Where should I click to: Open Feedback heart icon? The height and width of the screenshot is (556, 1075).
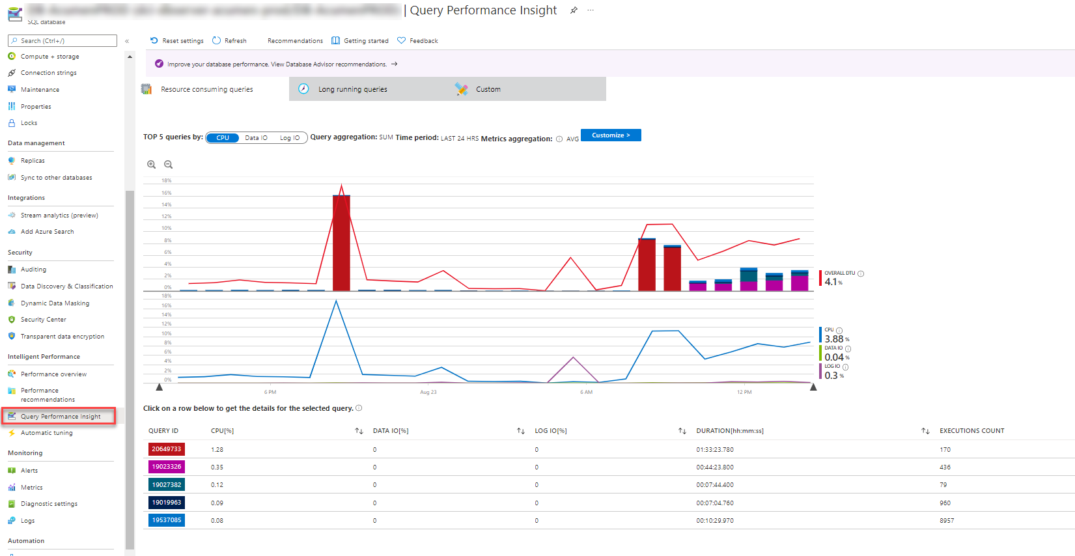point(402,40)
